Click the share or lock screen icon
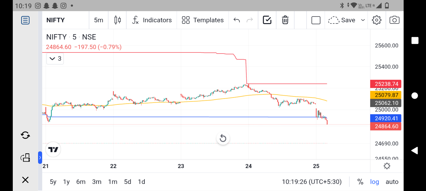This screenshot has height=191, width=426. pos(25,158)
